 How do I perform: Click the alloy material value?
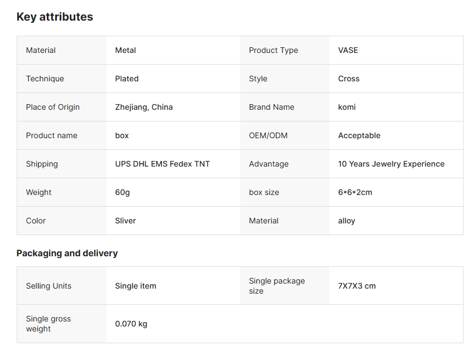point(347,221)
